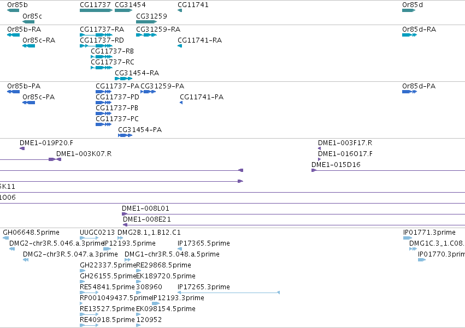Click the CG11741-RA transcript
Viewport: 465px width, 328px height.
[x=180, y=46]
